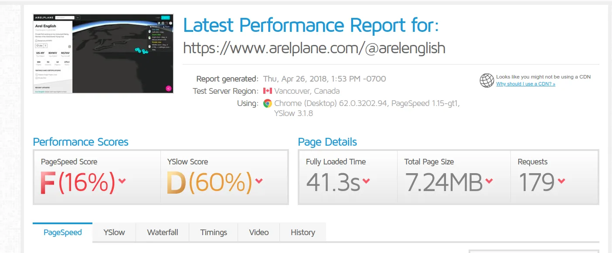The height and width of the screenshot is (253, 612).
Task: Expand the Fully Loaded Time arrow
Action: pos(366,181)
